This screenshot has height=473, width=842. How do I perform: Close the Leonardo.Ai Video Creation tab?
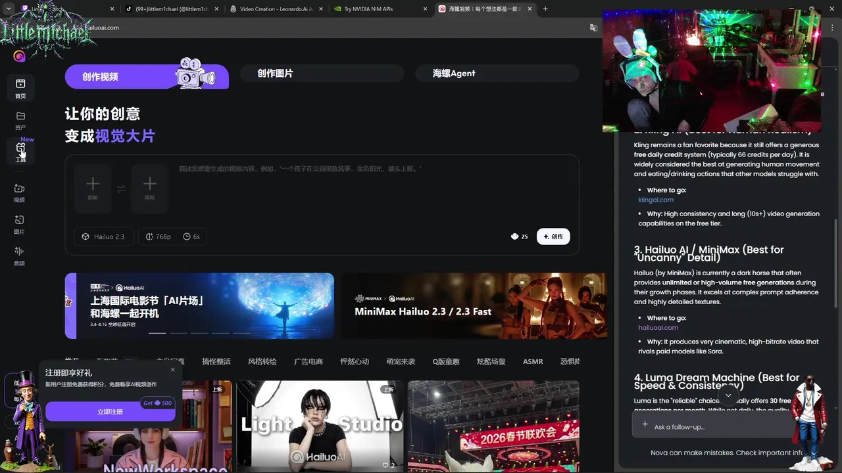click(321, 9)
